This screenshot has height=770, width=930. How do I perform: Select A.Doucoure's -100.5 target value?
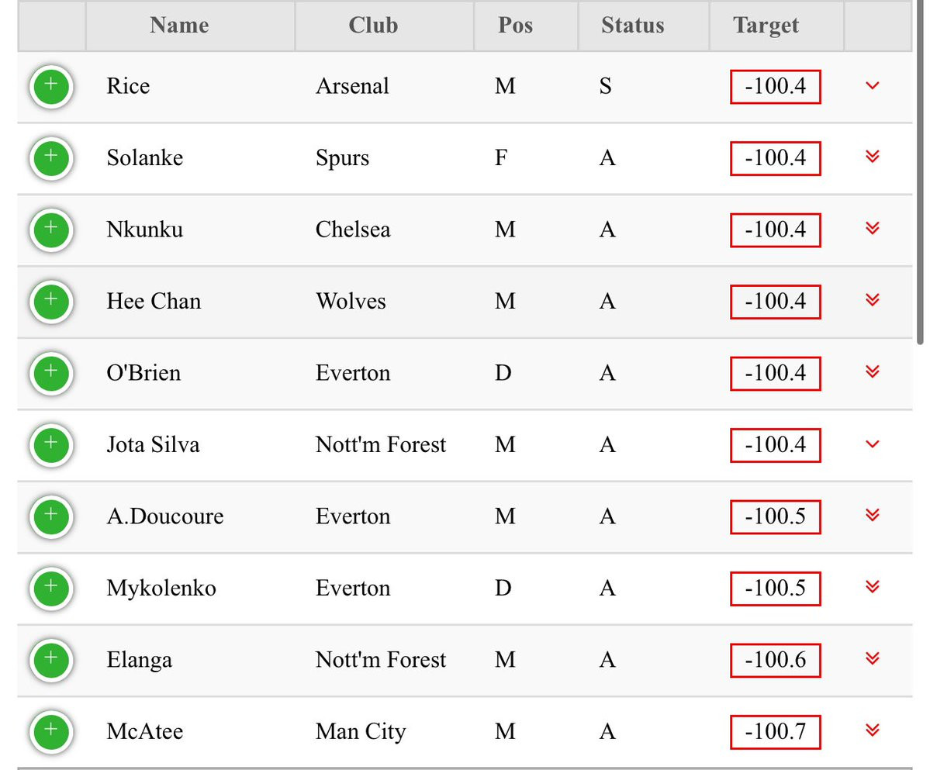[x=775, y=517]
